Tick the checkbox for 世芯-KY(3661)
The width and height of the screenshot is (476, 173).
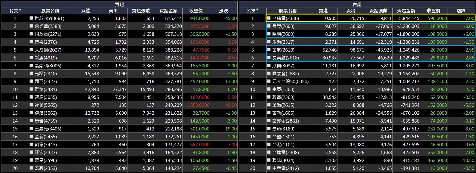pos(31,18)
